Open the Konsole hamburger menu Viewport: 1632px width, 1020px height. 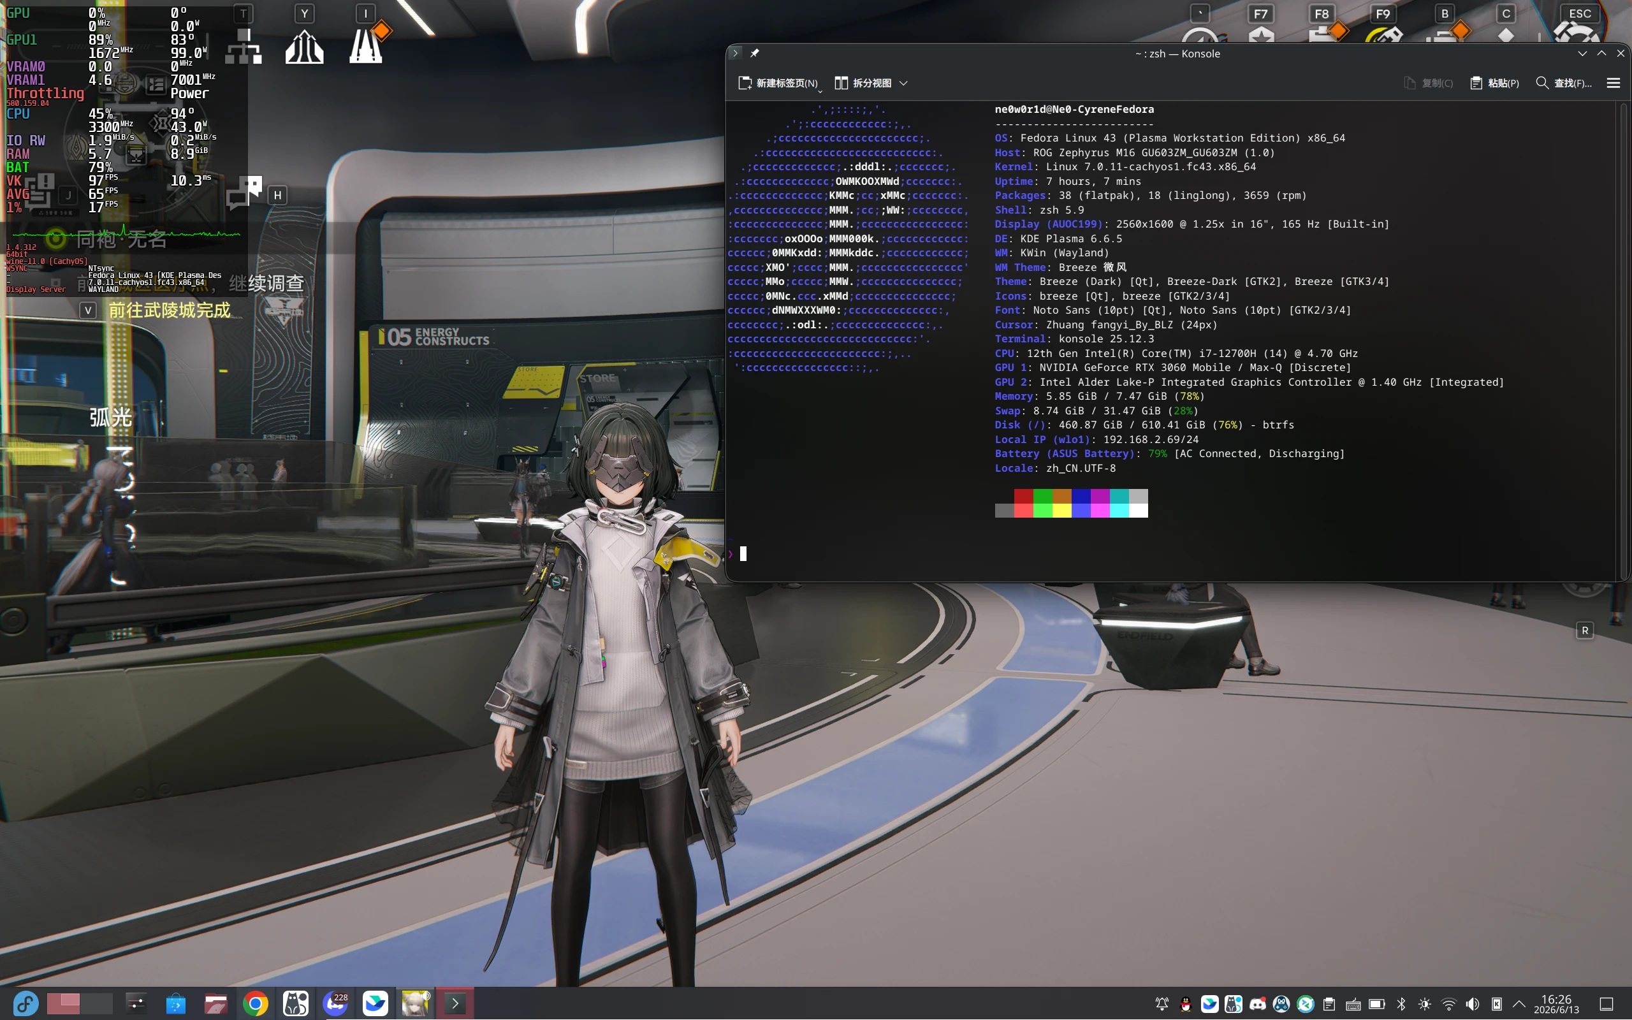pyautogui.click(x=1613, y=83)
